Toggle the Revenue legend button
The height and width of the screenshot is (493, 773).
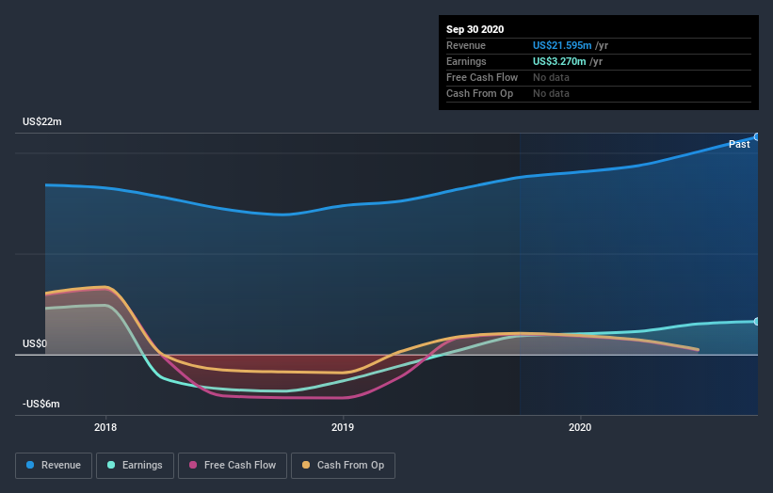pyautogui.click(x=54, y=466)
